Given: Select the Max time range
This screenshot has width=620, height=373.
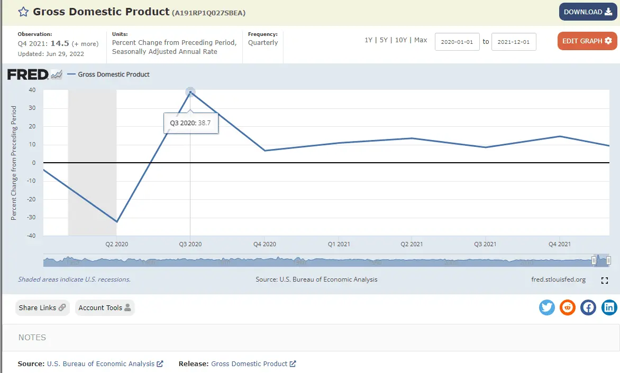Looking at the screenshot, I should click(x=421, y=40).
